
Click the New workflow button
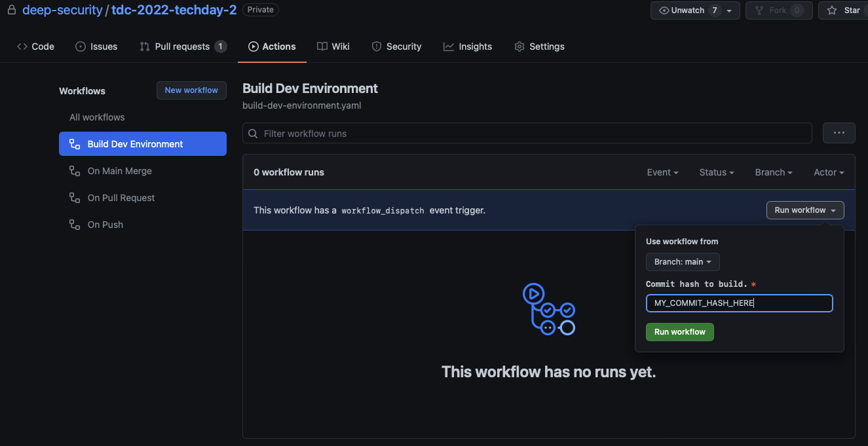[x=191, y=90]
